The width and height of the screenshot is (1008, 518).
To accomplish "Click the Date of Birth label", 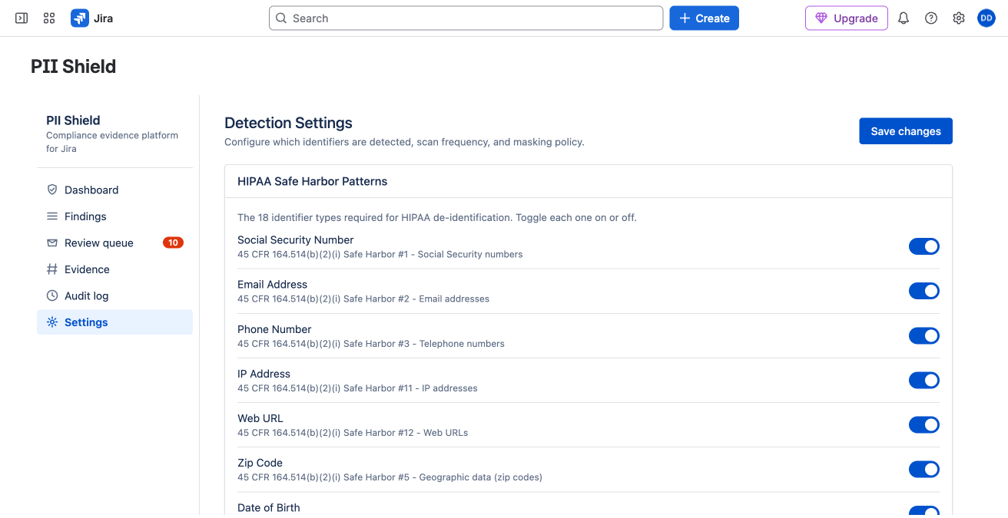I will click(x=268, y=507).
